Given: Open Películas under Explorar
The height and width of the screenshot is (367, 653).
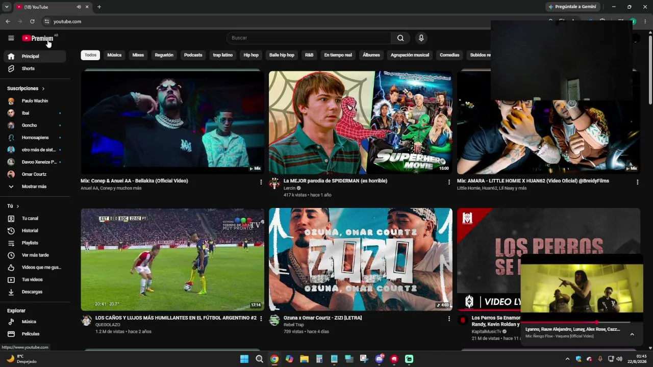Looking at the screenshot, I should pyautogui.click(x=35, y=334).
